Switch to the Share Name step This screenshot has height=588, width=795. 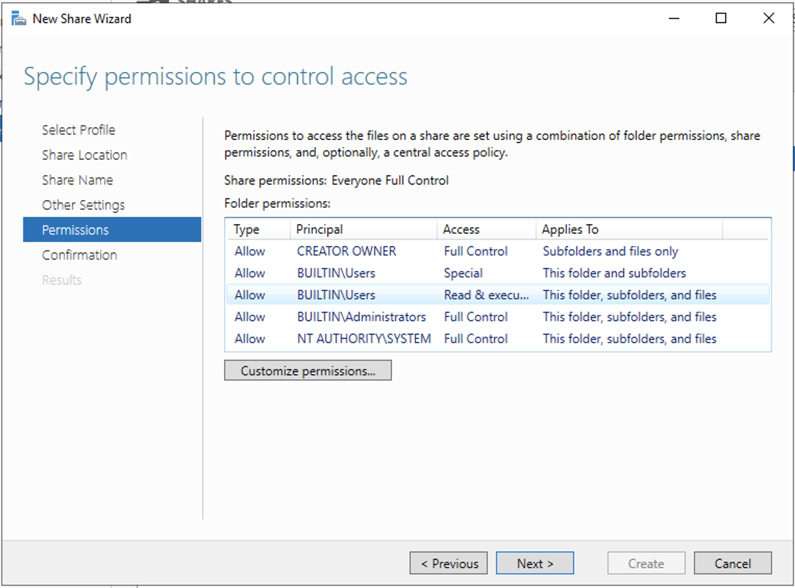coord(77,180)
